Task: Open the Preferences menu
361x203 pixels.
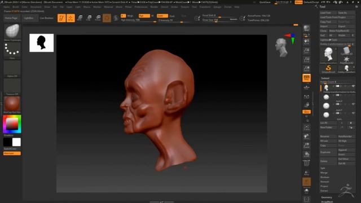Action: [x=141, y=7]
